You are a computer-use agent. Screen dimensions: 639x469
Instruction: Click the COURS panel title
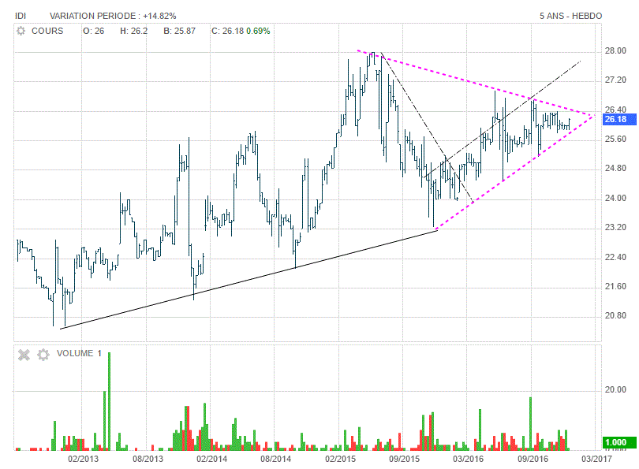pyautogui.click(x=47, y=31)
